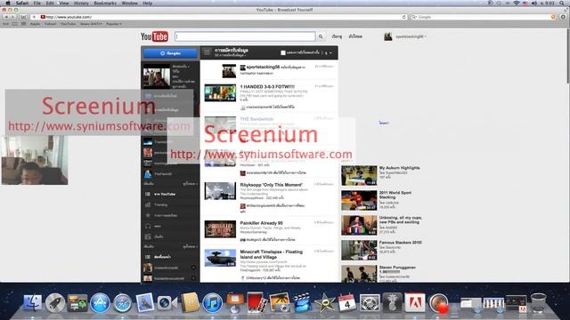Open System Preferences gear in the Dock
The image size is (570, 320).
tap(370, 303)
